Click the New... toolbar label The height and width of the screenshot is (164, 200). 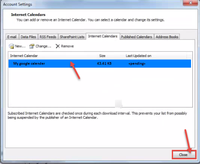tap(20, 46)
